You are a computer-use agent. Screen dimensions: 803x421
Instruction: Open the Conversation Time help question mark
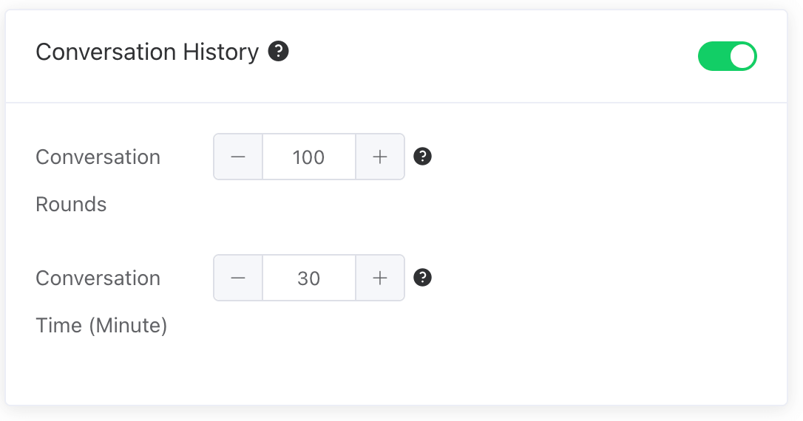tap(422, 278)
